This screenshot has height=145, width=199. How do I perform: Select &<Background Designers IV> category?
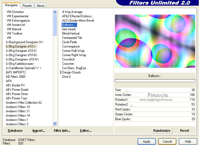[25, 42]
